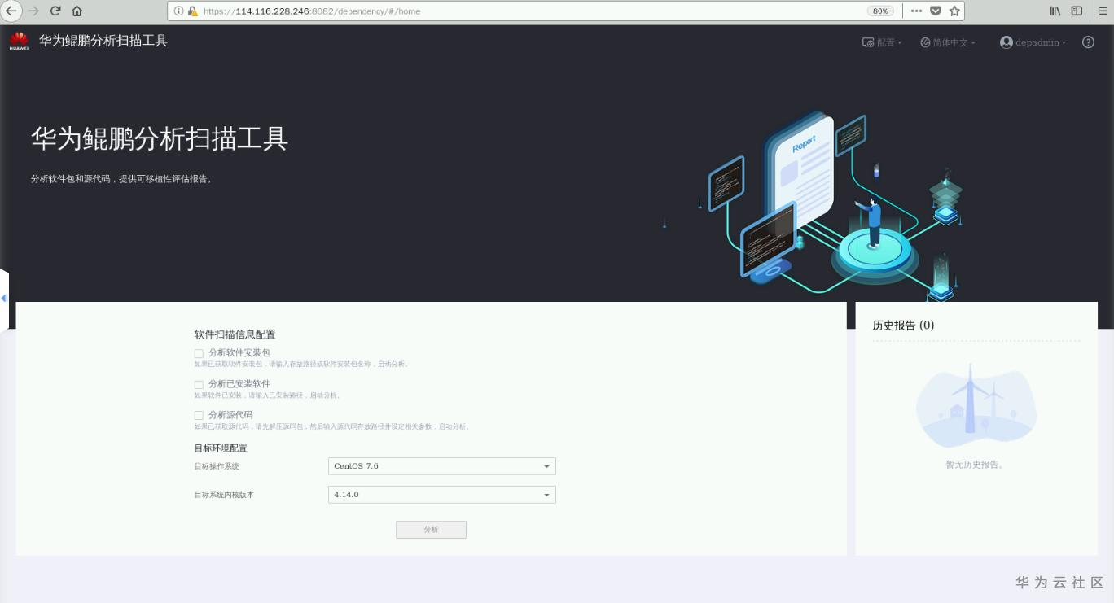Bookmark this page with the star icon
Viewport: 1114px width, 603px height.
(x=955, y=11)
